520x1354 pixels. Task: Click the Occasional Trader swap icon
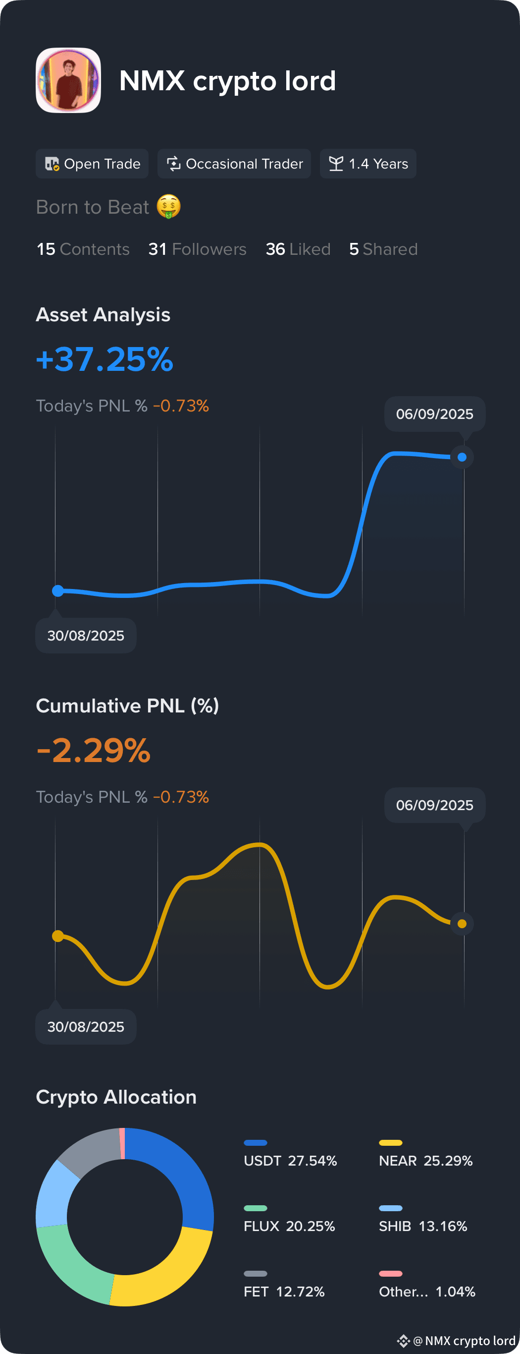[173, 164]
